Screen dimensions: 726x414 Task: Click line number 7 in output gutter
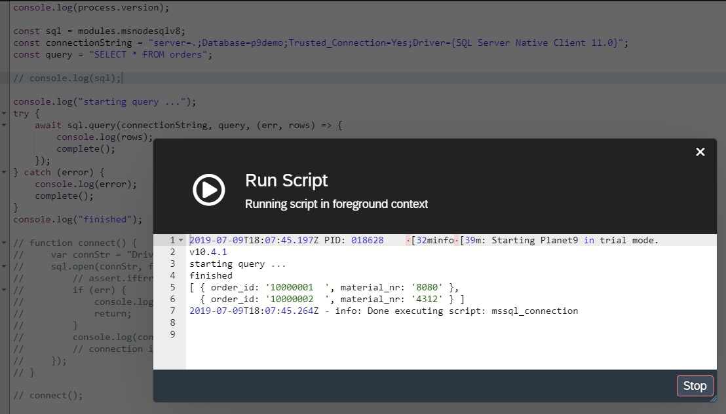[173, 311]
